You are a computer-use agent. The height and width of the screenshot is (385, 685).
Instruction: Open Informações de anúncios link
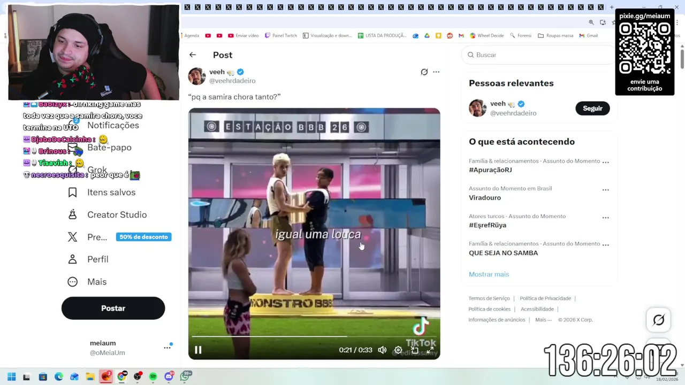[497, 320]
